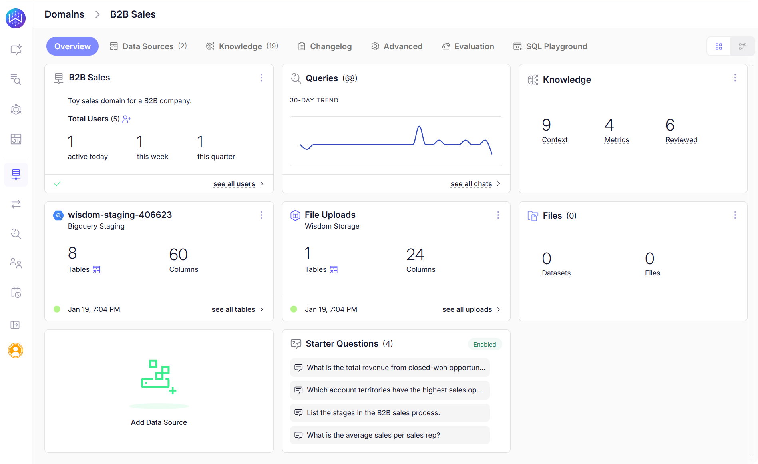Viewport: 758px width, 464px height.
Task: Open the data transfer arrows icon in sidebar
Action: pyautogui.click(x=16, y=204)
